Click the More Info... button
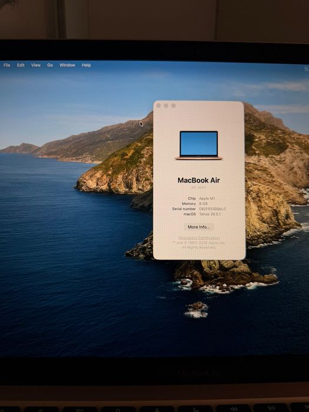This screenshot has width=309, height=412. [x=199, y=227]
